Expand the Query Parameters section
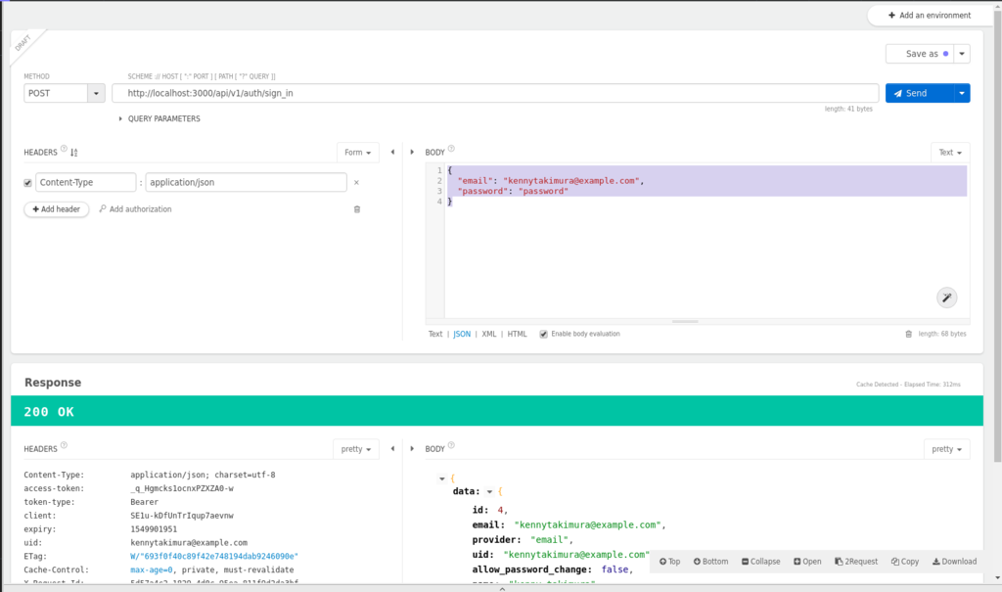The image size is (1002, 592). [x=159, y=119]
